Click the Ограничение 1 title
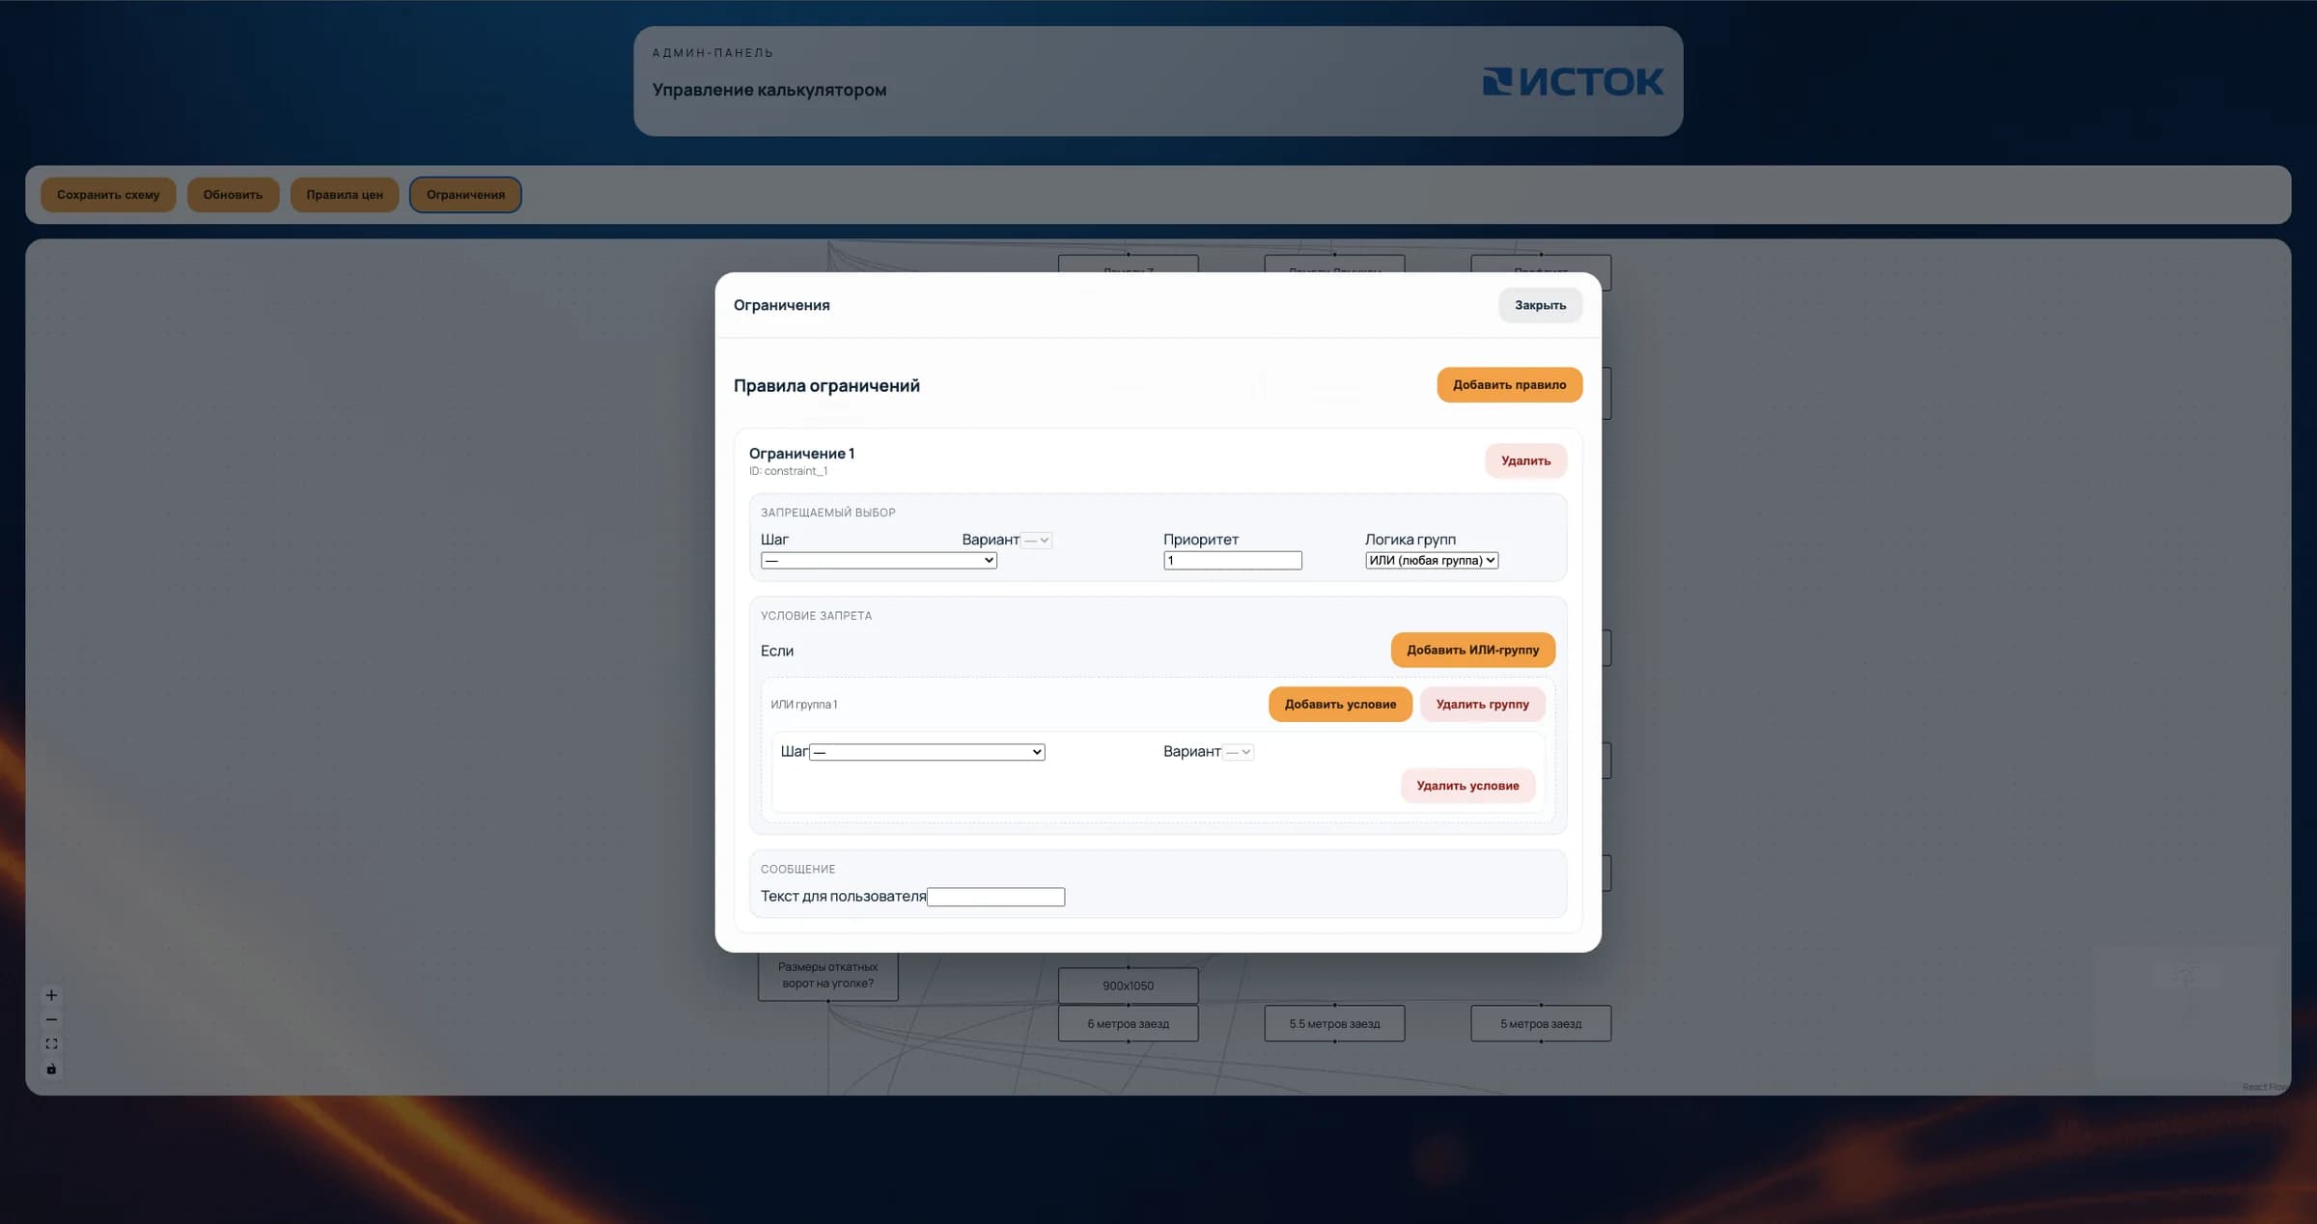 click(x=801, y=453)
